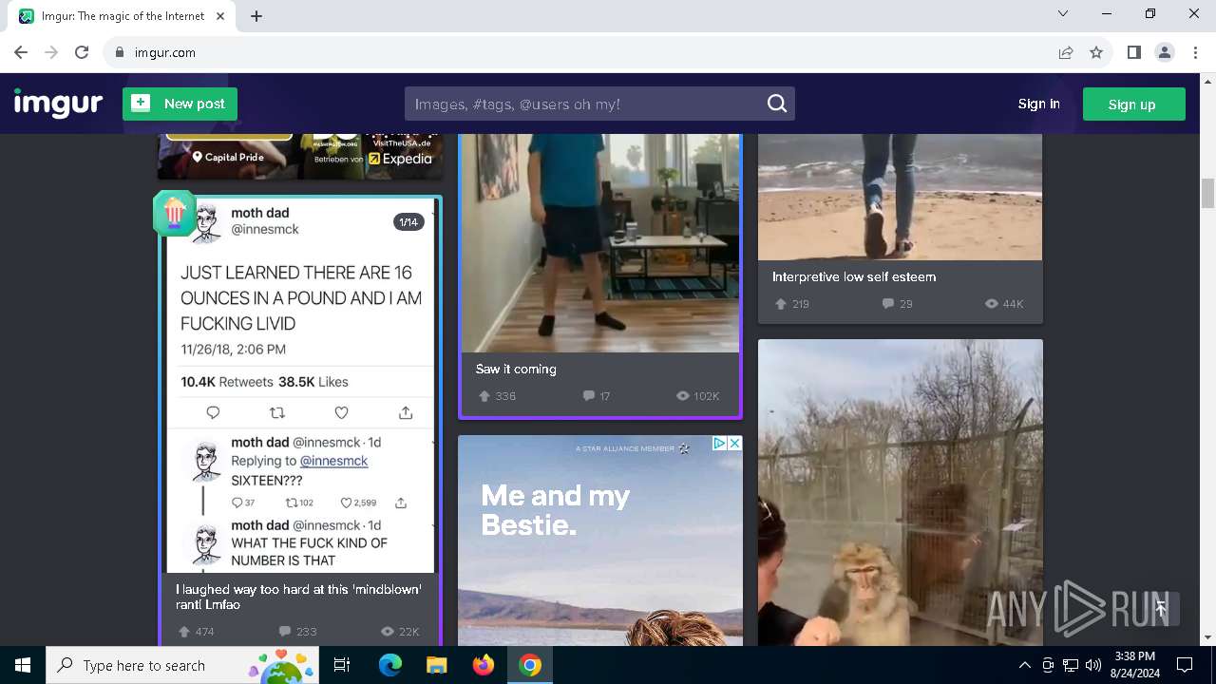This screenshot has height=684, width=1216.
Task: Click the Me and my Bestie ad
Action: click(600, 541)
